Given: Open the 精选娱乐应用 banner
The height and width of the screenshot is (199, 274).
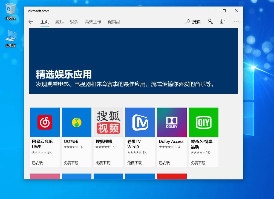Looking at the screenshot, I should point(134,61).
